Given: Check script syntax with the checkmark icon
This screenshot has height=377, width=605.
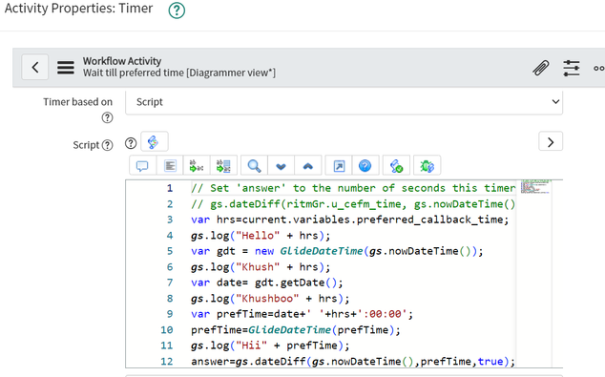Looking at the screenshot, I should pyautogui.click(x=396, y=166).
